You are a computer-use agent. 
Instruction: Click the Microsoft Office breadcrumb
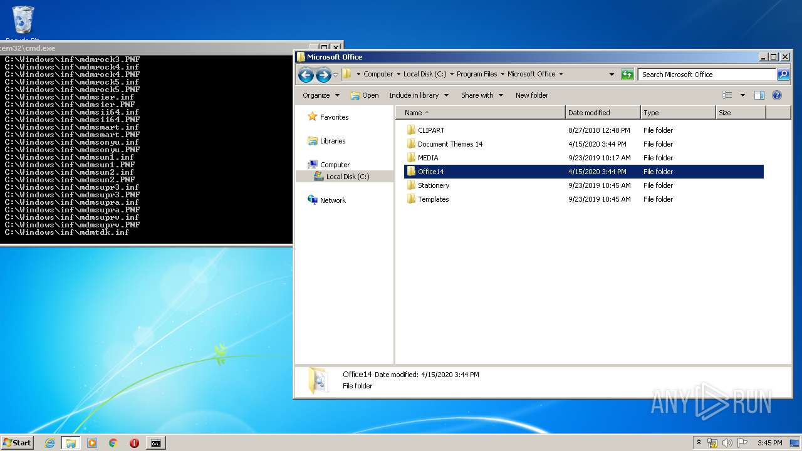531,74
